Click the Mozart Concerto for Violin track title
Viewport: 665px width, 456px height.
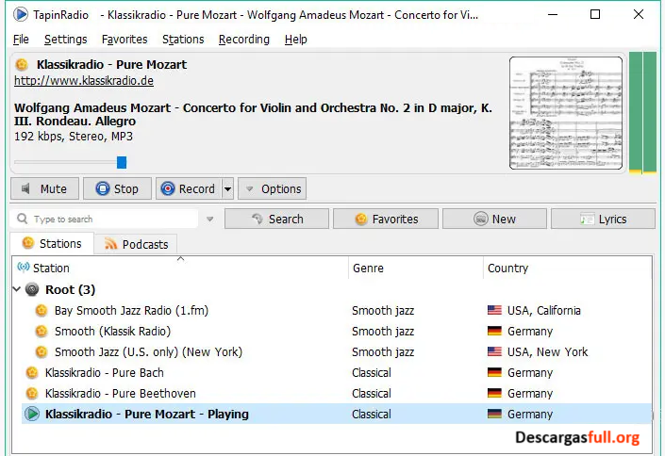point(253,114)
